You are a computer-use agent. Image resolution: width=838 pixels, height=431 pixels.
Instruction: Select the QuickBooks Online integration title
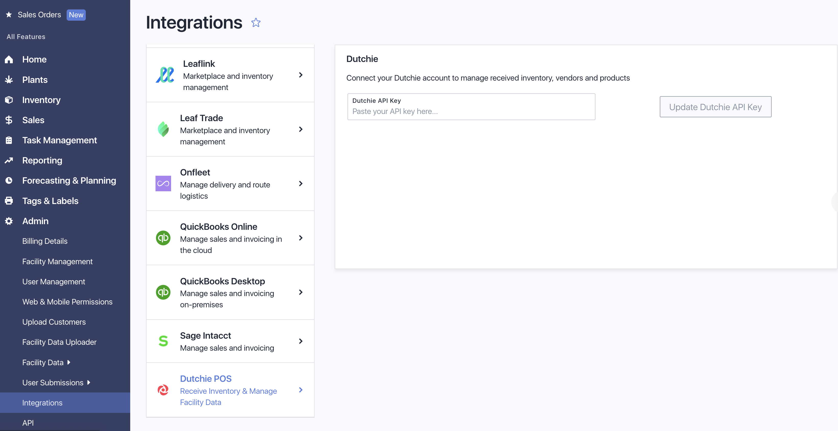(219, 226)
